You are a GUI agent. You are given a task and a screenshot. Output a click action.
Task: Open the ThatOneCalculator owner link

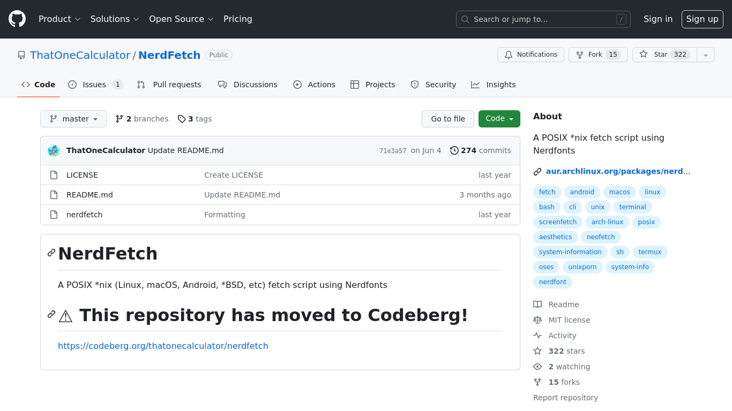click(80, 55)
